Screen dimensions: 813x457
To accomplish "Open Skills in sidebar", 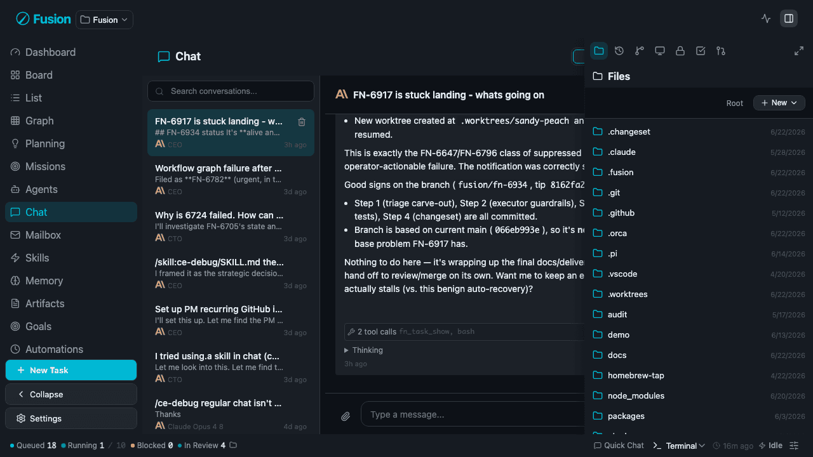I will point(71,258).
